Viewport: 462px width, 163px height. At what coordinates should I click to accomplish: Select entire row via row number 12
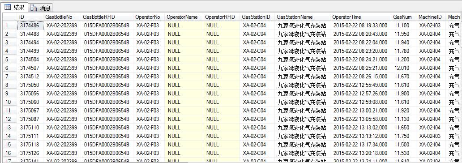(10, 120)
